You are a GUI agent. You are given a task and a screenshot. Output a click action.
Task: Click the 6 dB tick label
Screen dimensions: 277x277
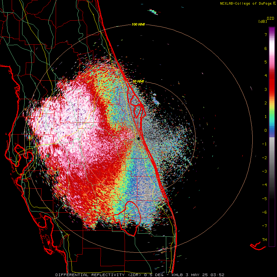266,48
